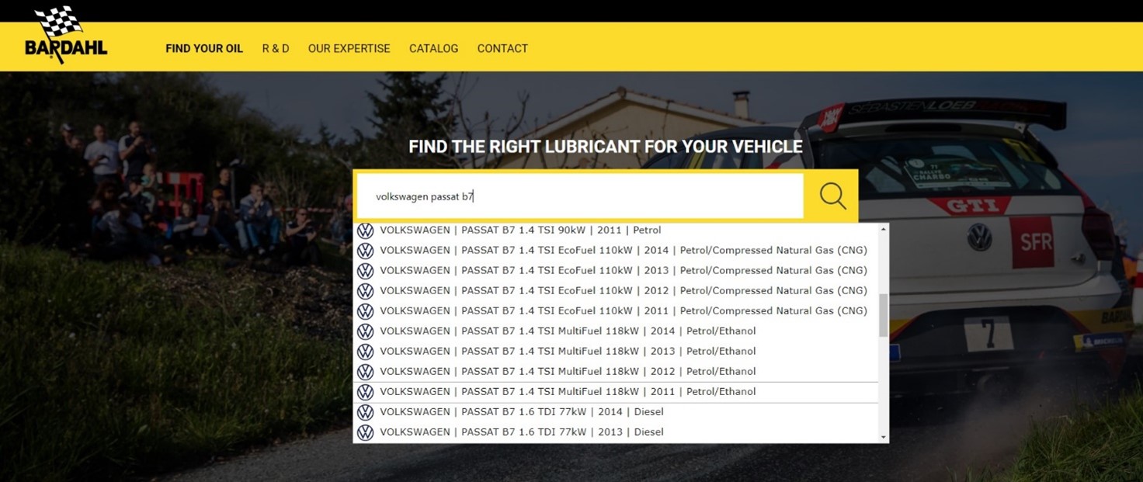The width and height of the screenshot is (1143, 482).
Task: Open the Find Your Oil menu
Action: click(204, 48)
